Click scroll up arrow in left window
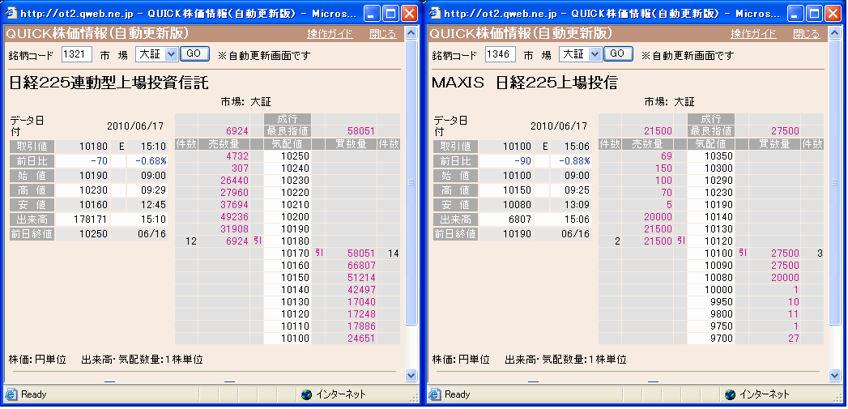Viewport: 848px width, 409px height. point(411,33)
